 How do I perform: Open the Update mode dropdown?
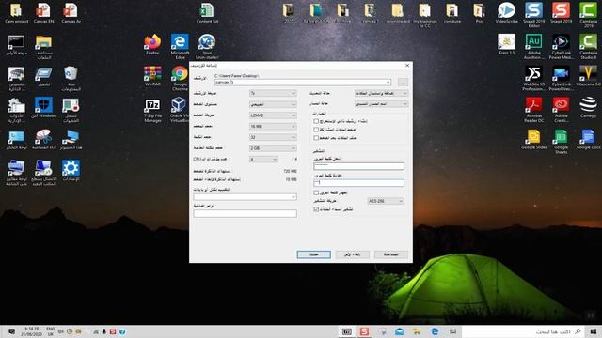click(x=381, y=93)
